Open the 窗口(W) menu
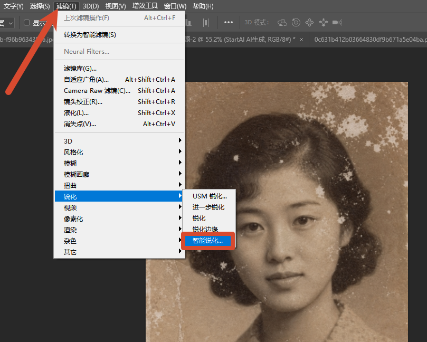 (x=175, y=6)
